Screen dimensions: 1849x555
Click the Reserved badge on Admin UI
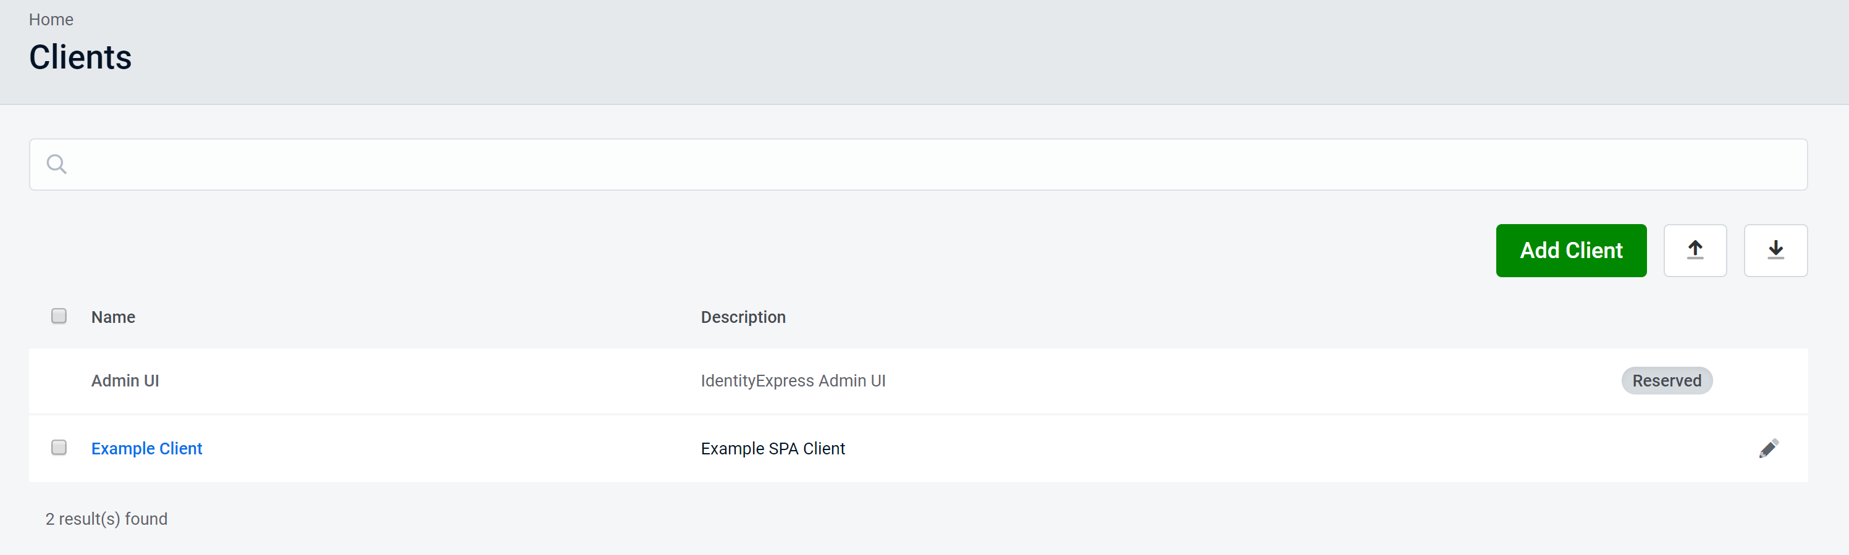[1666, 381]
